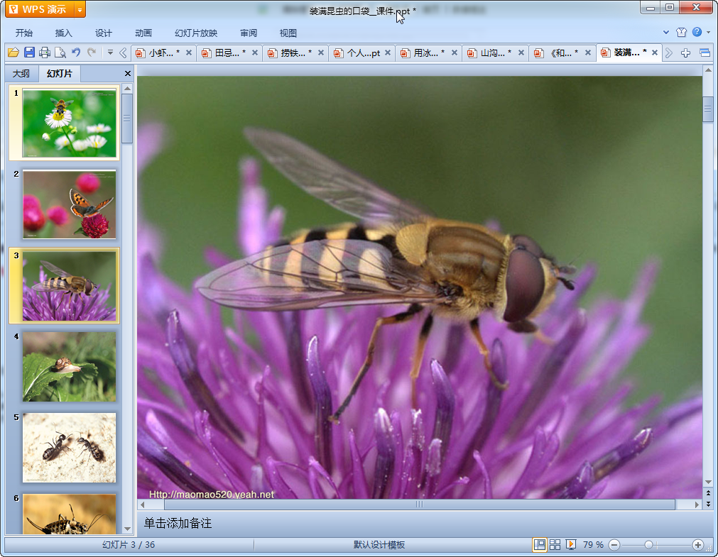
Task: Open the 幻灯片放映 menu
Action: coord(196,33)
